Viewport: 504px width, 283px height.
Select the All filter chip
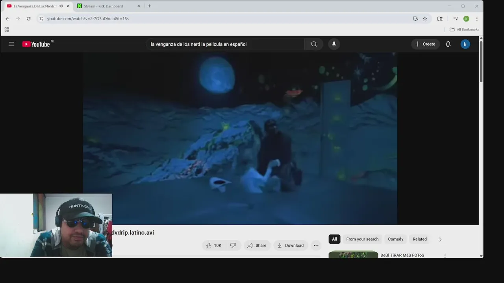pos(334,239)
